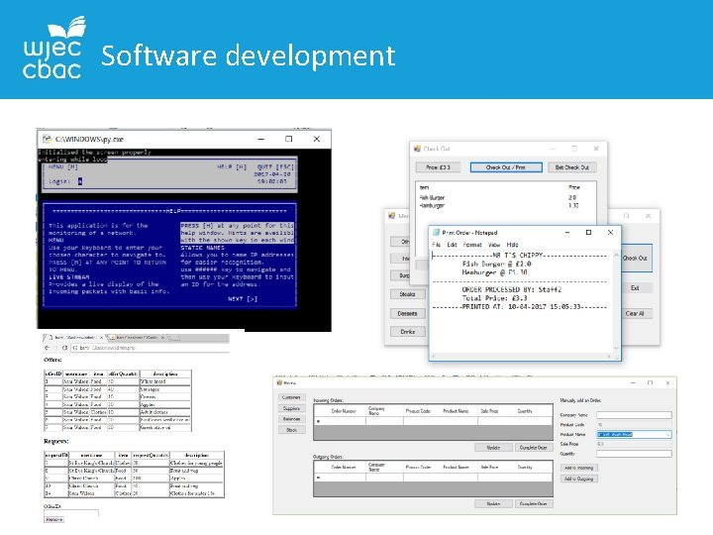Image resolution: width=713 pixels, height=535 pixels.
Task: Click Update under Outgoing Orders
Action: pyautogui.click(x=493, y=503)
